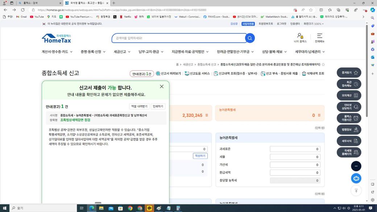Collapse the quick menu with minus button
The width and height of the screenshot is (377, 212).
coord(356,166)
